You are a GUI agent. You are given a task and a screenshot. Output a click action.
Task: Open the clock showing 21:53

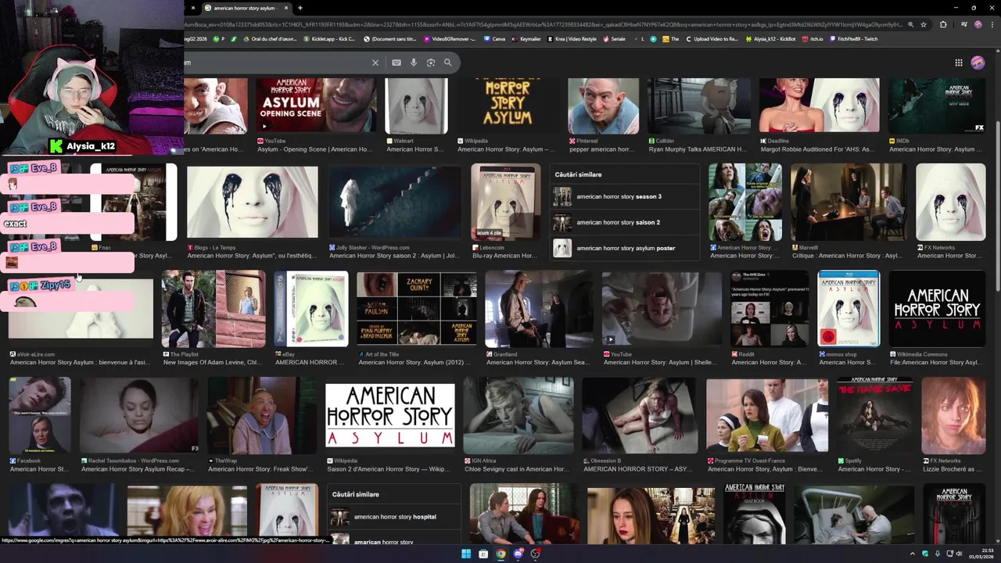(982, 554)
